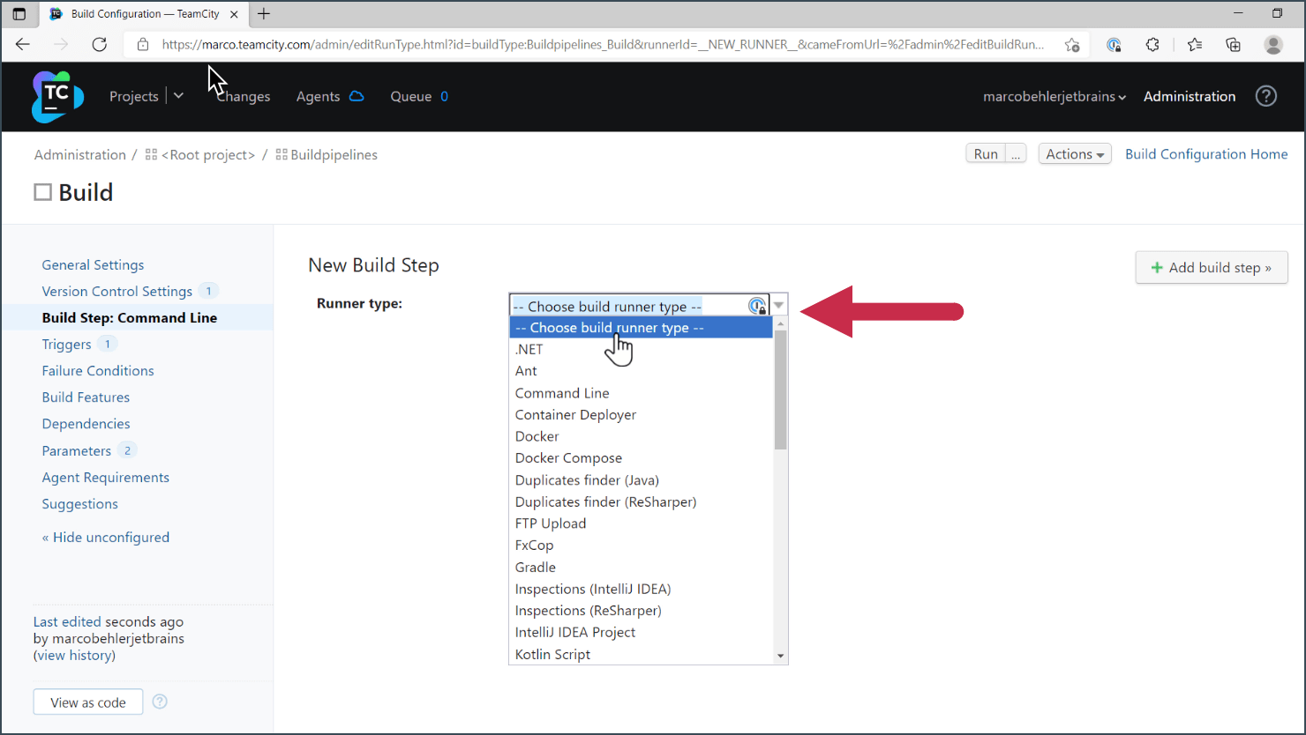
Task: Add this page to favorites star icon
Action: coord(1071,44)
